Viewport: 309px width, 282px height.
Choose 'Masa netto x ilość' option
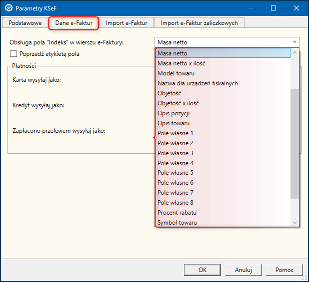(x=223, y=63)
